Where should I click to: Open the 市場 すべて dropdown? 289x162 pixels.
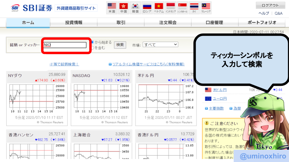click(x=160, y=44)
